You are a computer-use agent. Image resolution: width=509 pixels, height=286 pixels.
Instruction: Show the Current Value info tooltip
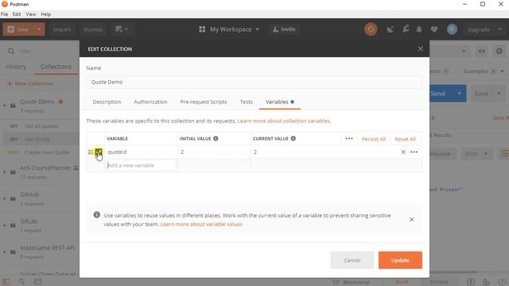click(x=293, y=138)
